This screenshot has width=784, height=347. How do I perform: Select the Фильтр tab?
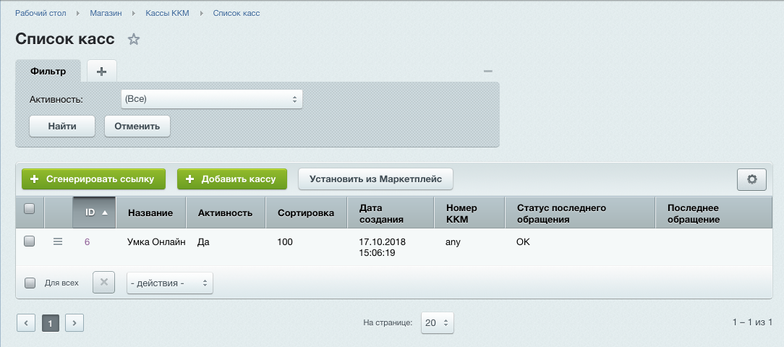pyautogui.click(x=48, y=71)
